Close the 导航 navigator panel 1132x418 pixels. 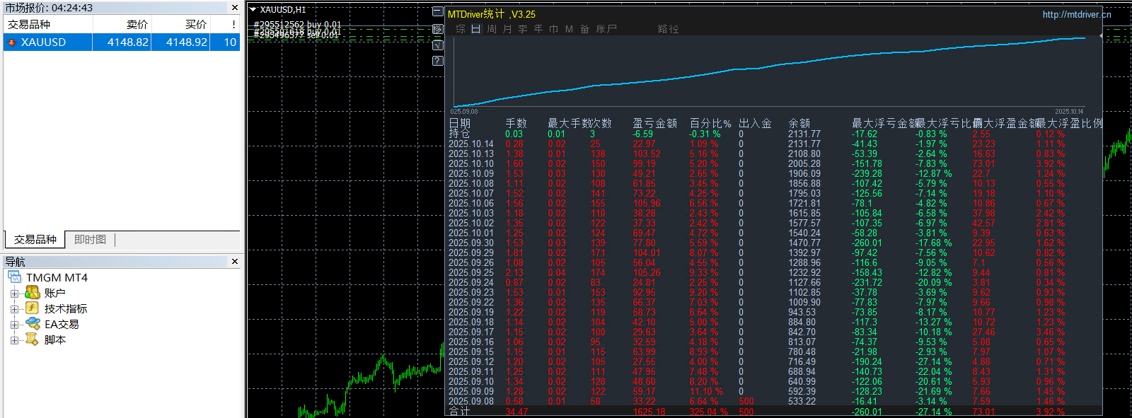pyautogui.click(x=235, y=262)
